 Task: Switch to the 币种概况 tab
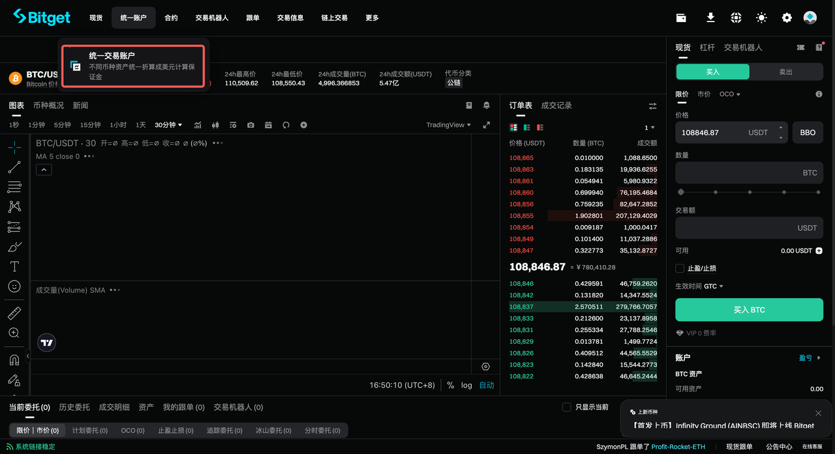(48, 105)
